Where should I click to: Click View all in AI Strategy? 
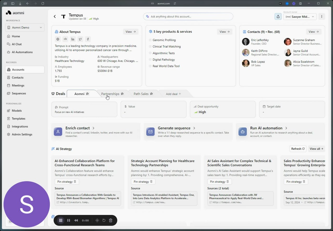[317, 149]
